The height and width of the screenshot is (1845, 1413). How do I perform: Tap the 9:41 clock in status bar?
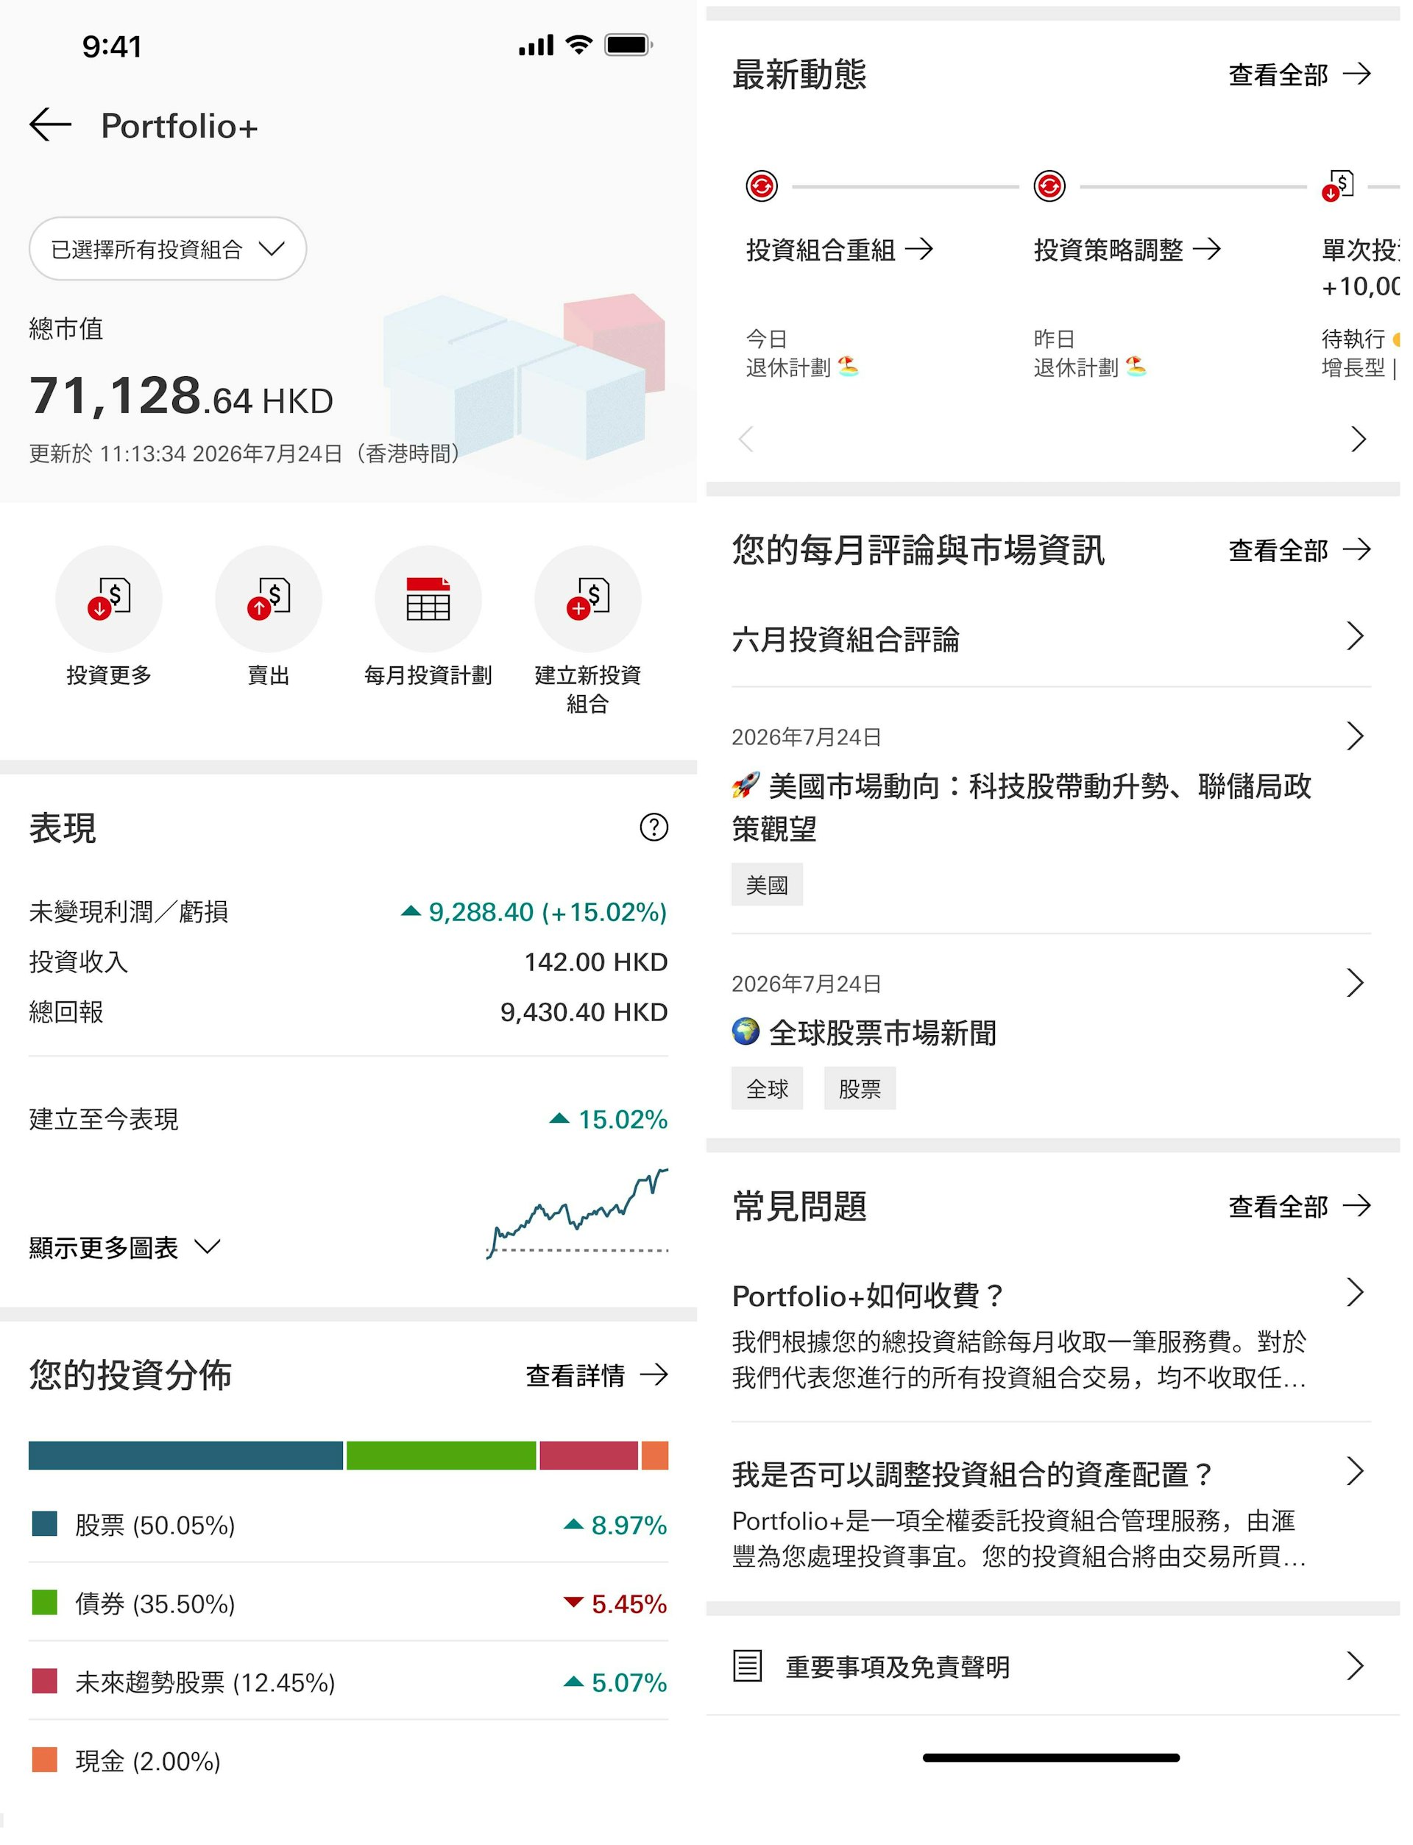click(113, 47)
